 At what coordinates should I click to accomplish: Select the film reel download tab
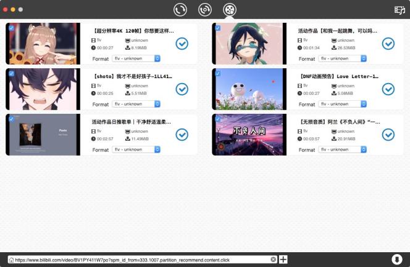(x=230, y=10)
